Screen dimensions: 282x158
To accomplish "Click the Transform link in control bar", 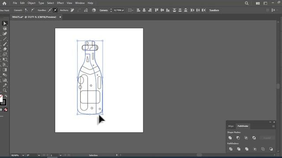I will point(214,10).
